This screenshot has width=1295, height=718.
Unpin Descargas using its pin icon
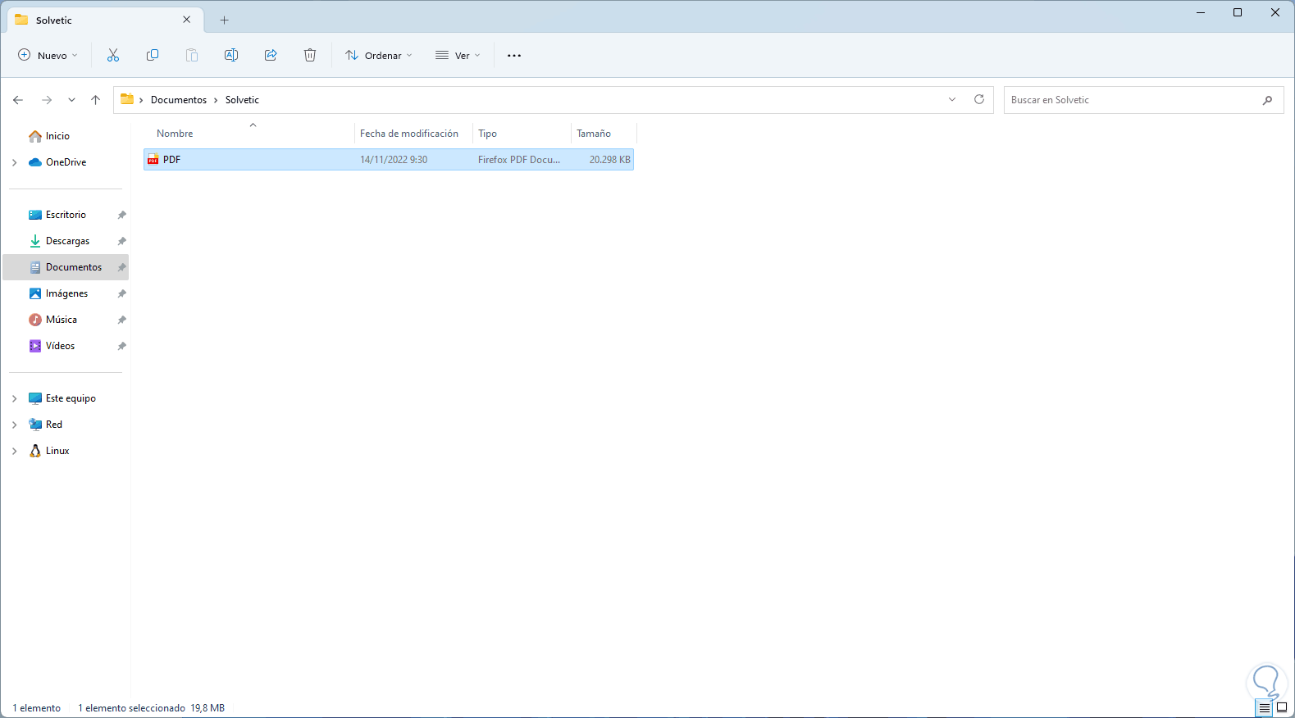(x=121, y=241)
